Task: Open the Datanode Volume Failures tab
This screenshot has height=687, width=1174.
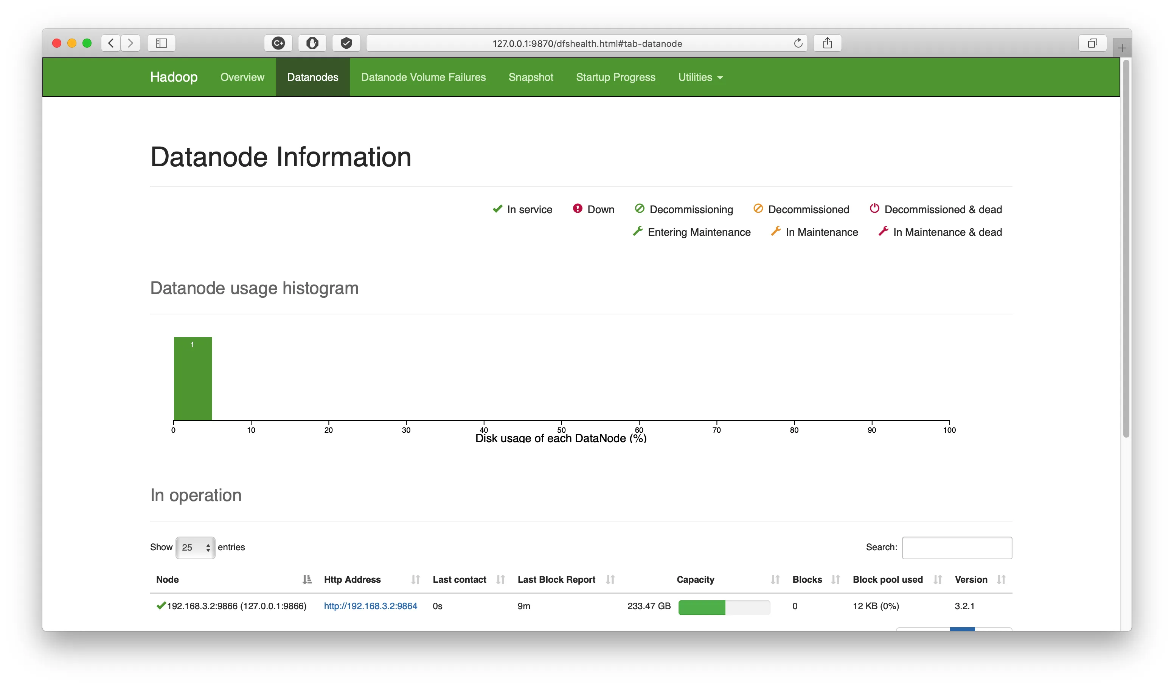Action: [423, 77]
